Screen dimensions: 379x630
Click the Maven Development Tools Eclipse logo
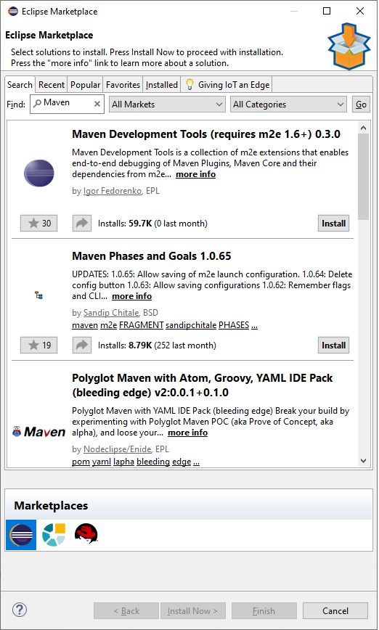[x=38, y=173]
